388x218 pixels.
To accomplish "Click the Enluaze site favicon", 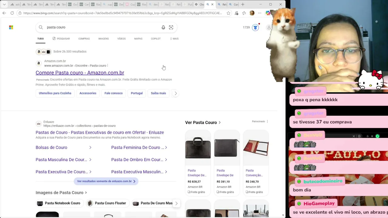I will 38,124.
